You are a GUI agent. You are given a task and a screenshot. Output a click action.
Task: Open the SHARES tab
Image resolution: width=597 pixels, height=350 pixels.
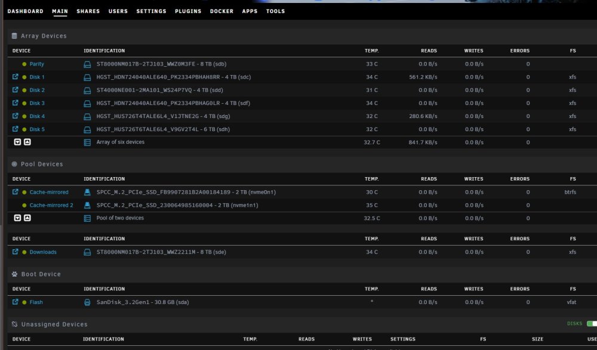click(88, 11)
